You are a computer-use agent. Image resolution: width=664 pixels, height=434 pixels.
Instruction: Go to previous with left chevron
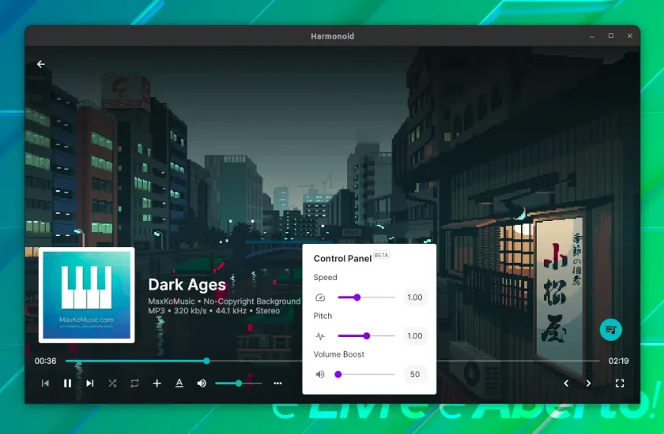coord(566,383)
